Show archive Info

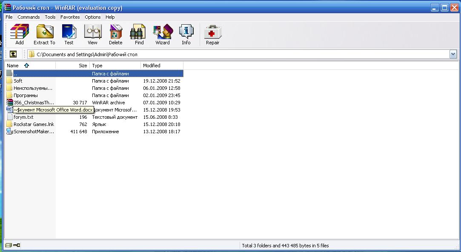(x=186, y=32)
